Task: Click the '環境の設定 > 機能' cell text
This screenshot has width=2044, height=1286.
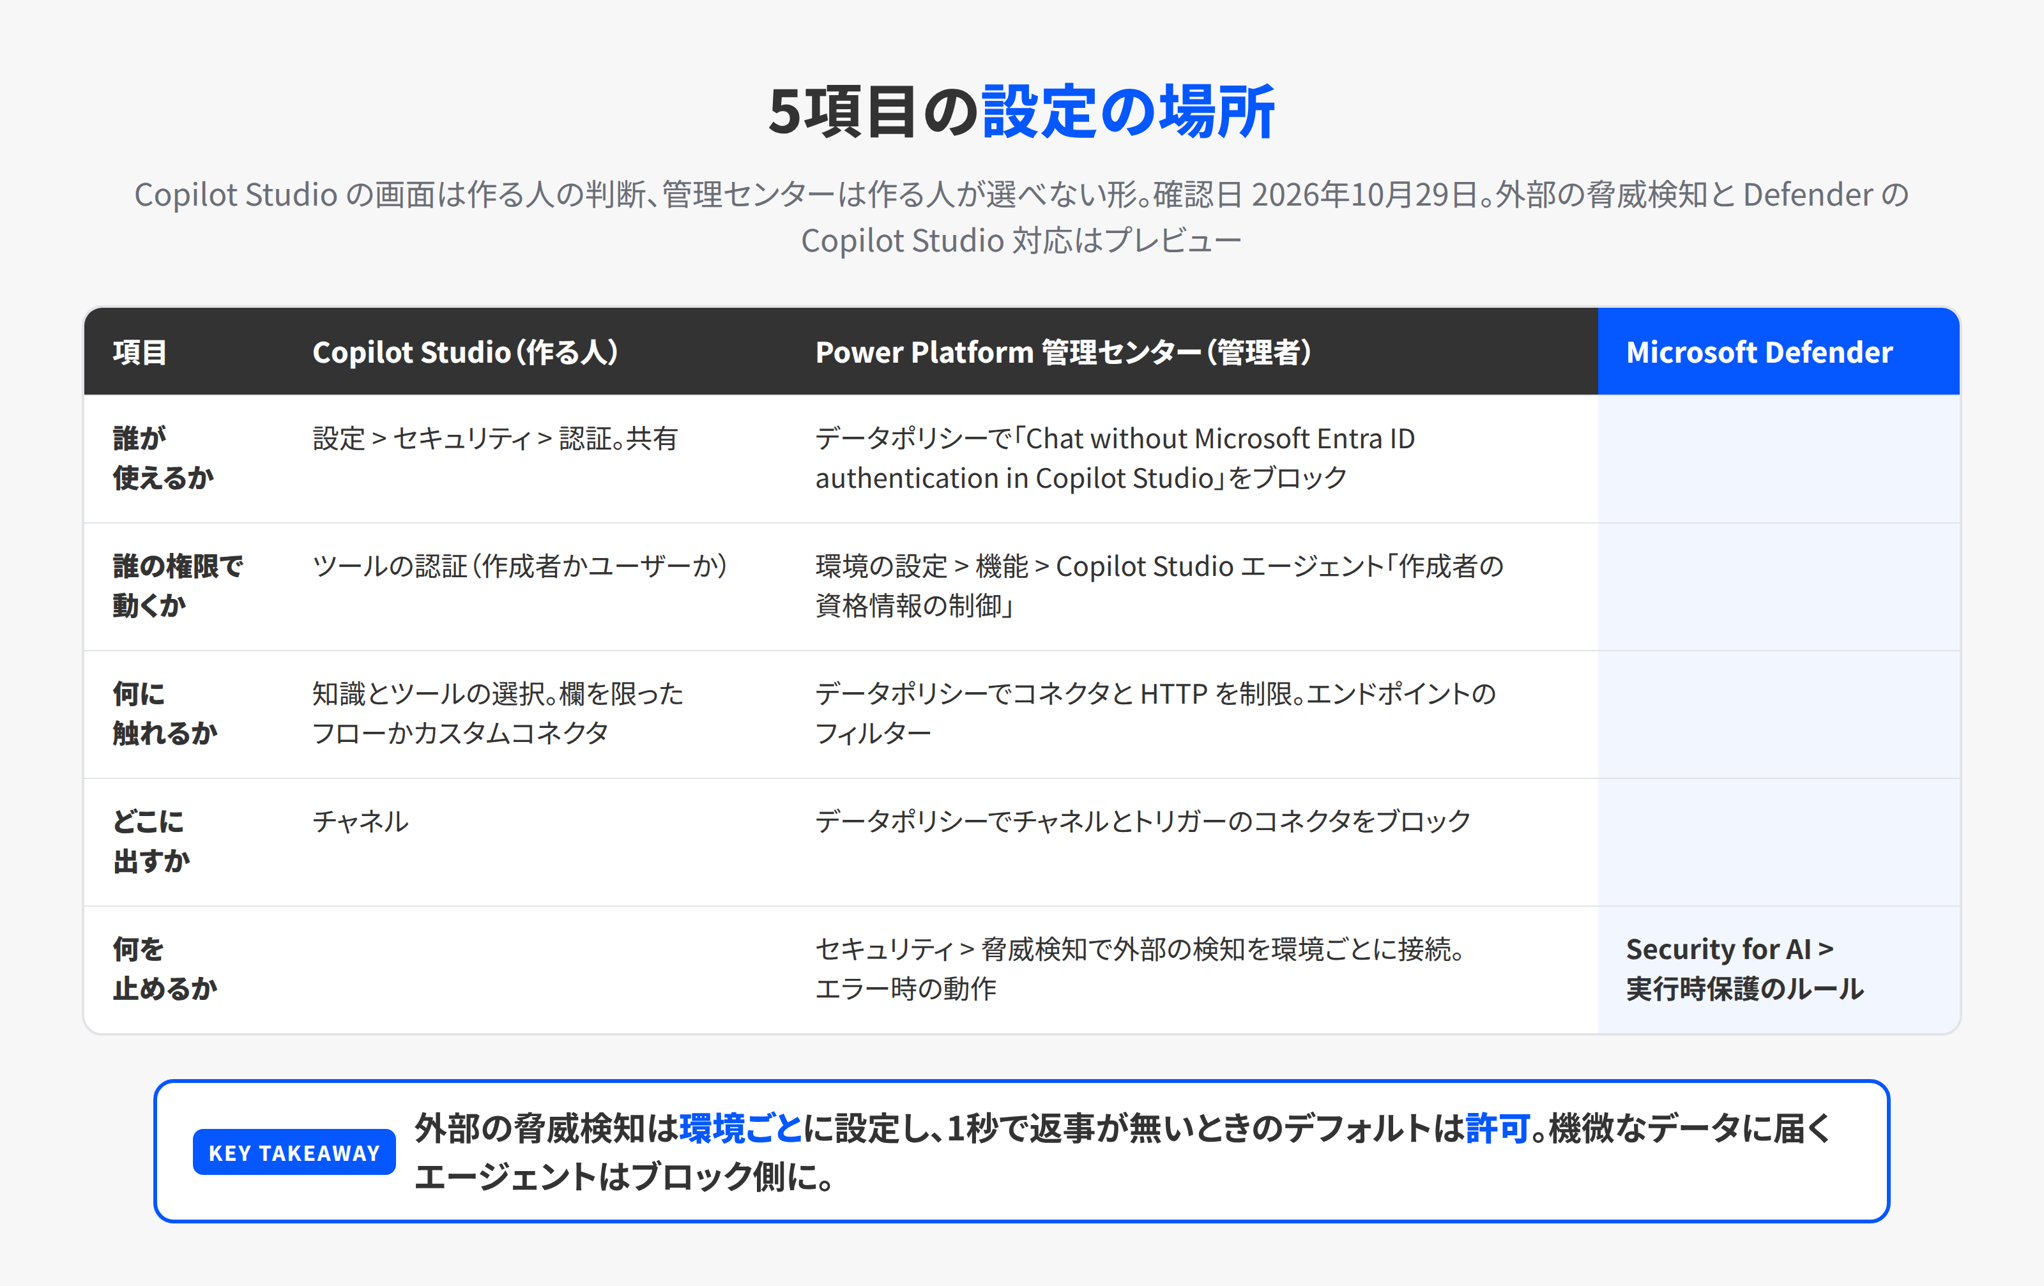Action: click(x=1159, y=586)
